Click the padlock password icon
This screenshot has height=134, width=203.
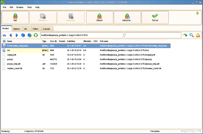point(198,35)
